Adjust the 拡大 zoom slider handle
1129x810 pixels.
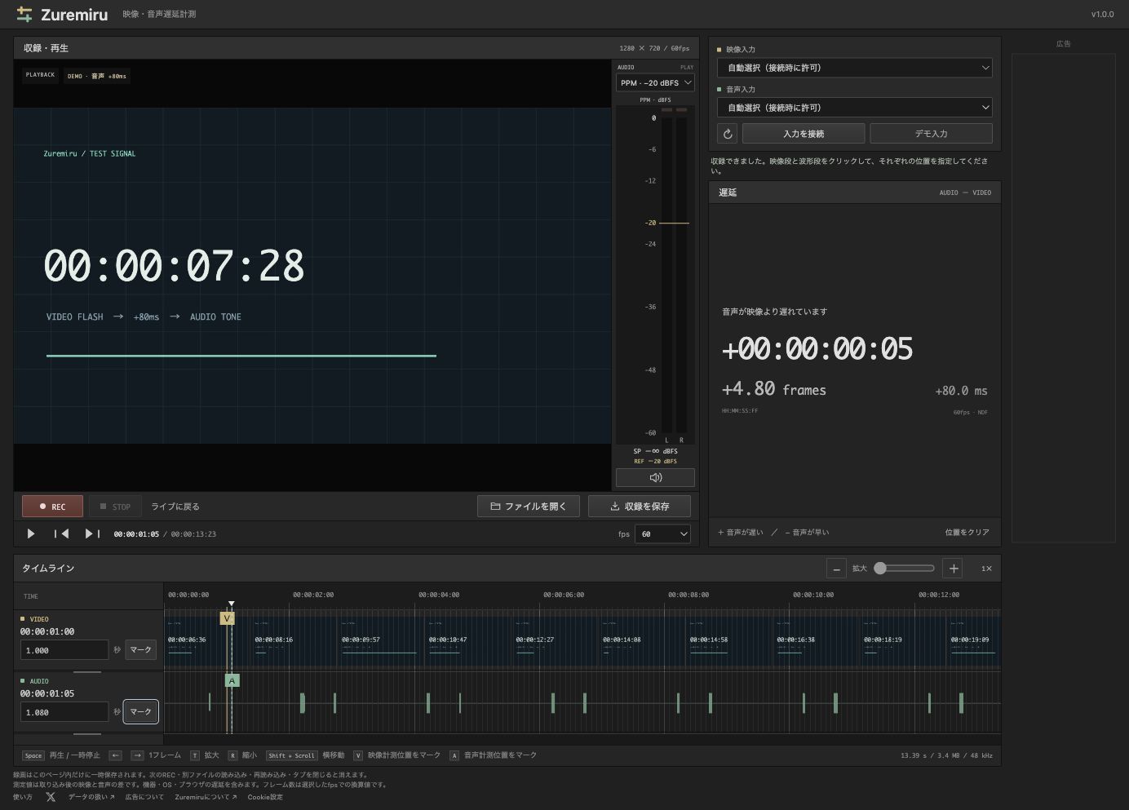880,569
